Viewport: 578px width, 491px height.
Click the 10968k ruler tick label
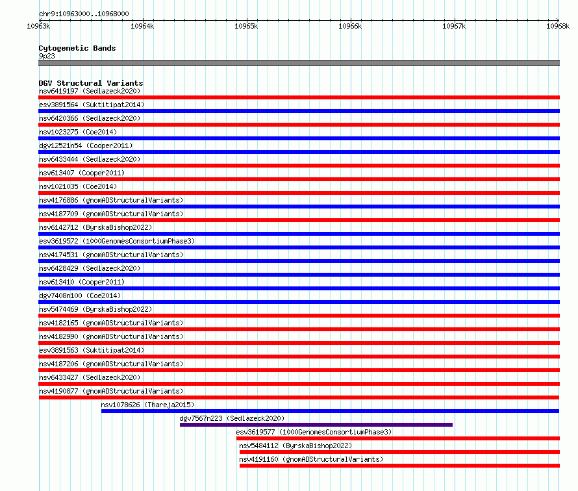(x=558, y=26)
